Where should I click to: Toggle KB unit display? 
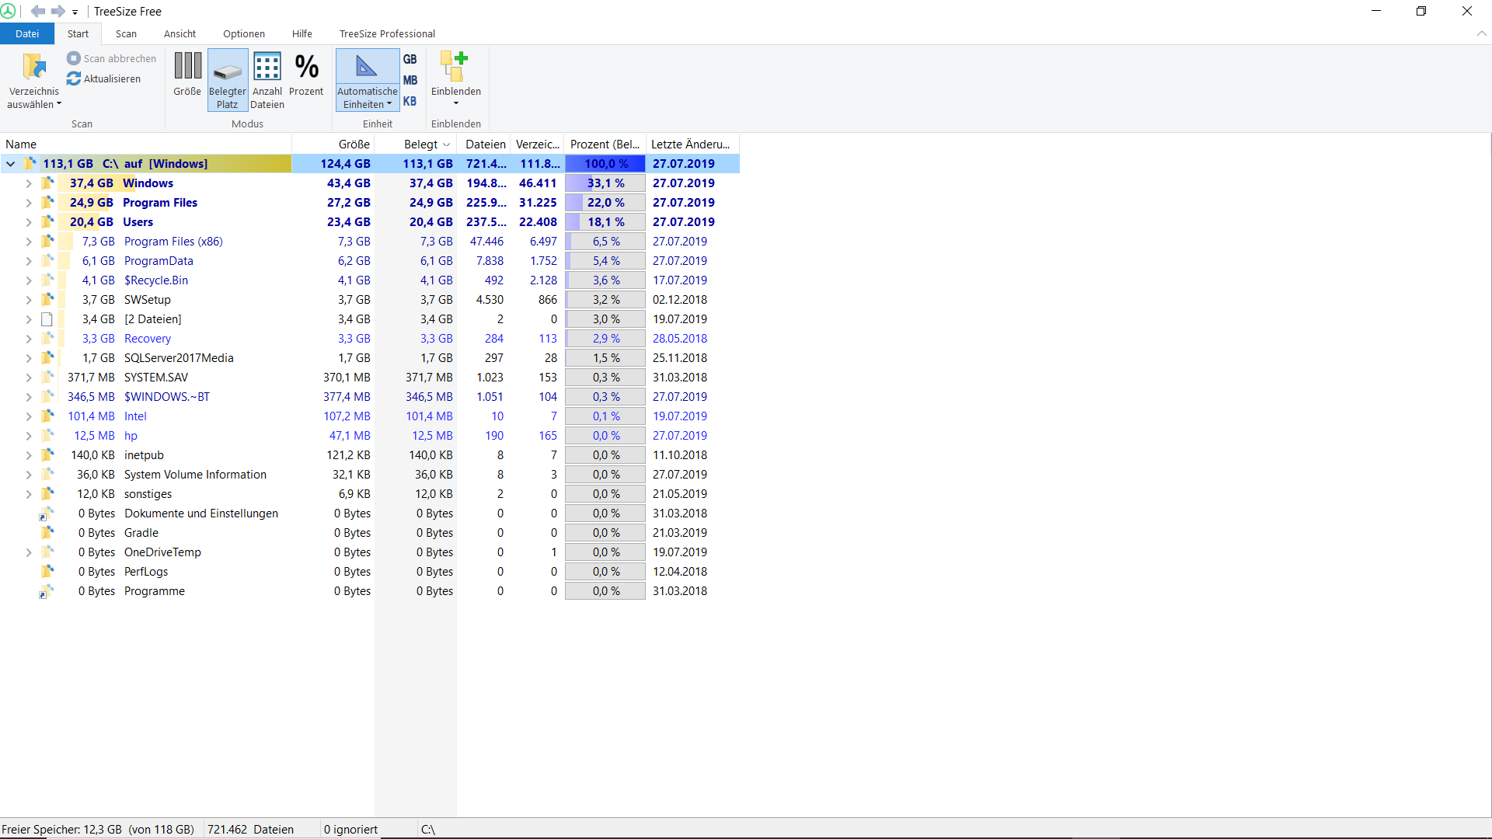point(410,101)
